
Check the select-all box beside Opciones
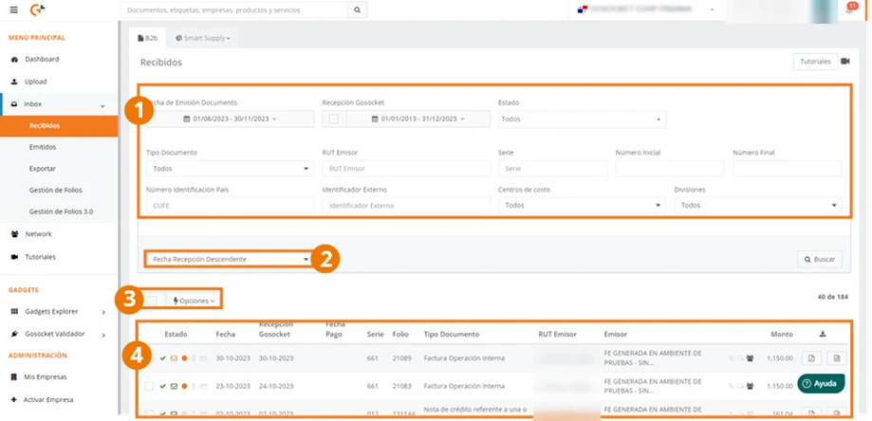click(153, 301)
